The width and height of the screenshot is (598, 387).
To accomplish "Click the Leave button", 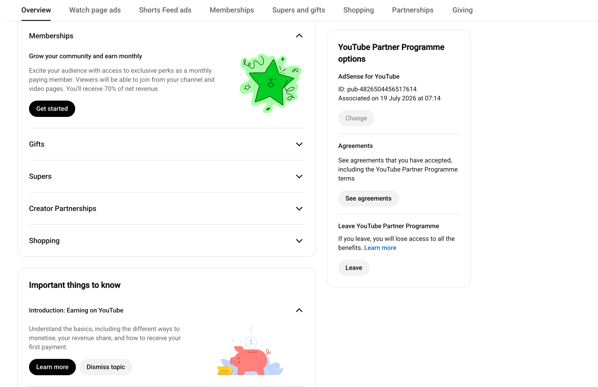I will [x=354, y=268].
